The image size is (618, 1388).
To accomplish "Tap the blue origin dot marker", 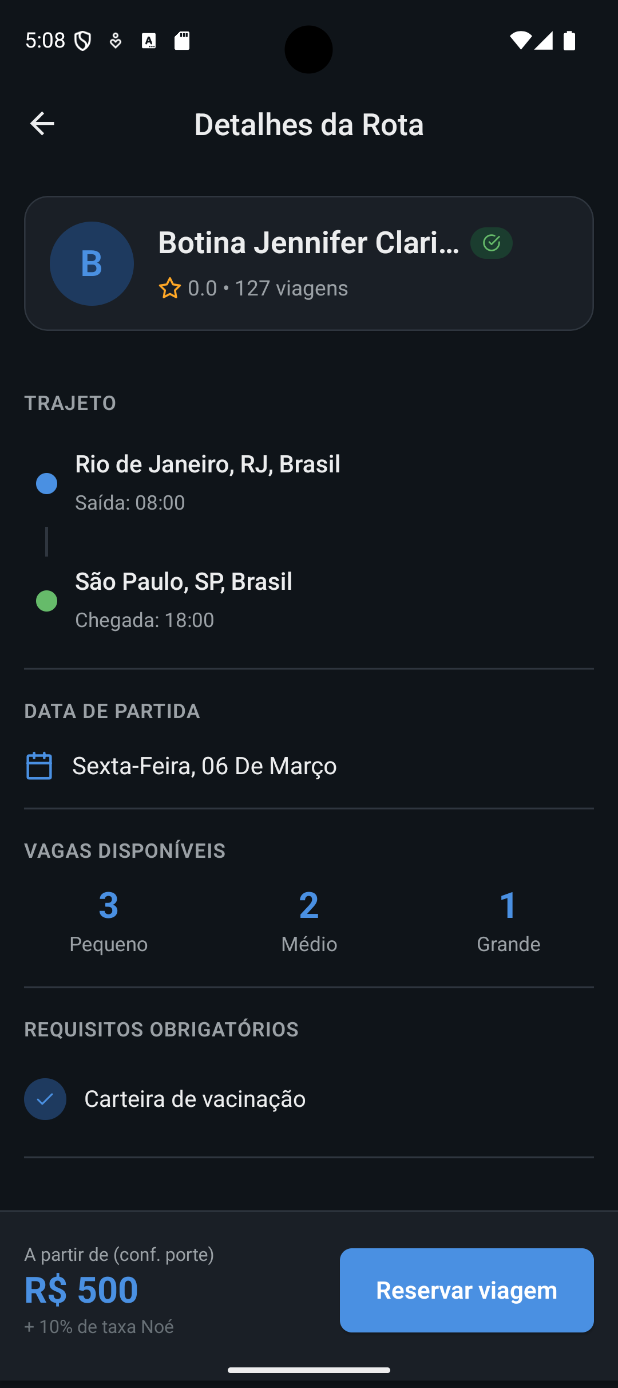I will pyautogui.click(x=46, y=483).
